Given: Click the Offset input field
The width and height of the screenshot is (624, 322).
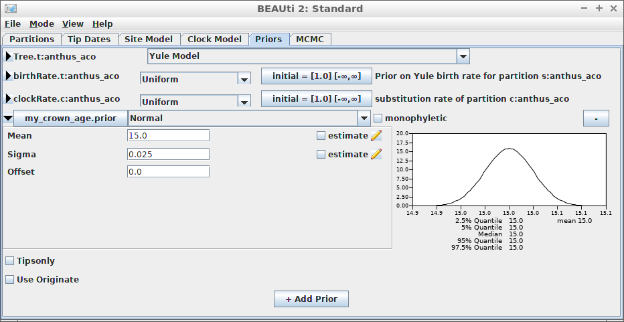Looking at the screenshot, I should pyautogui.click(x=168, y=171).
